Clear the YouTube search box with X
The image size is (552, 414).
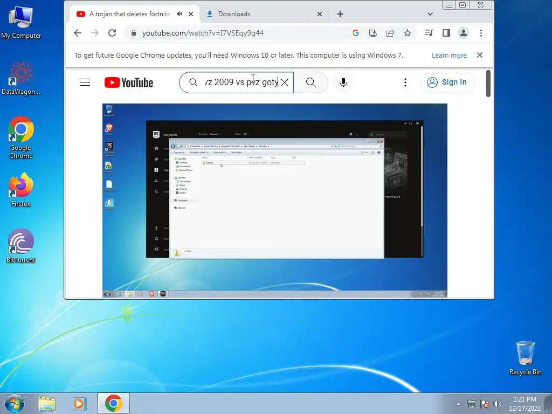point(285,82)
